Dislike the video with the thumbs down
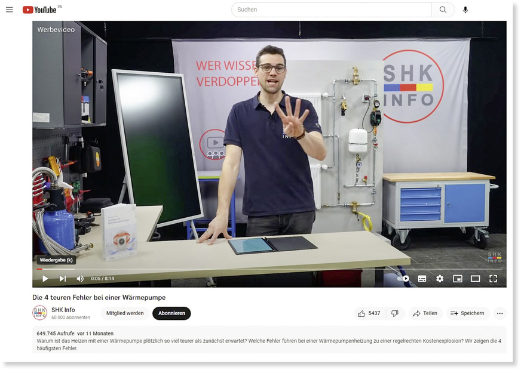Screen dimensions: 521x370 [x=394, y=313]
